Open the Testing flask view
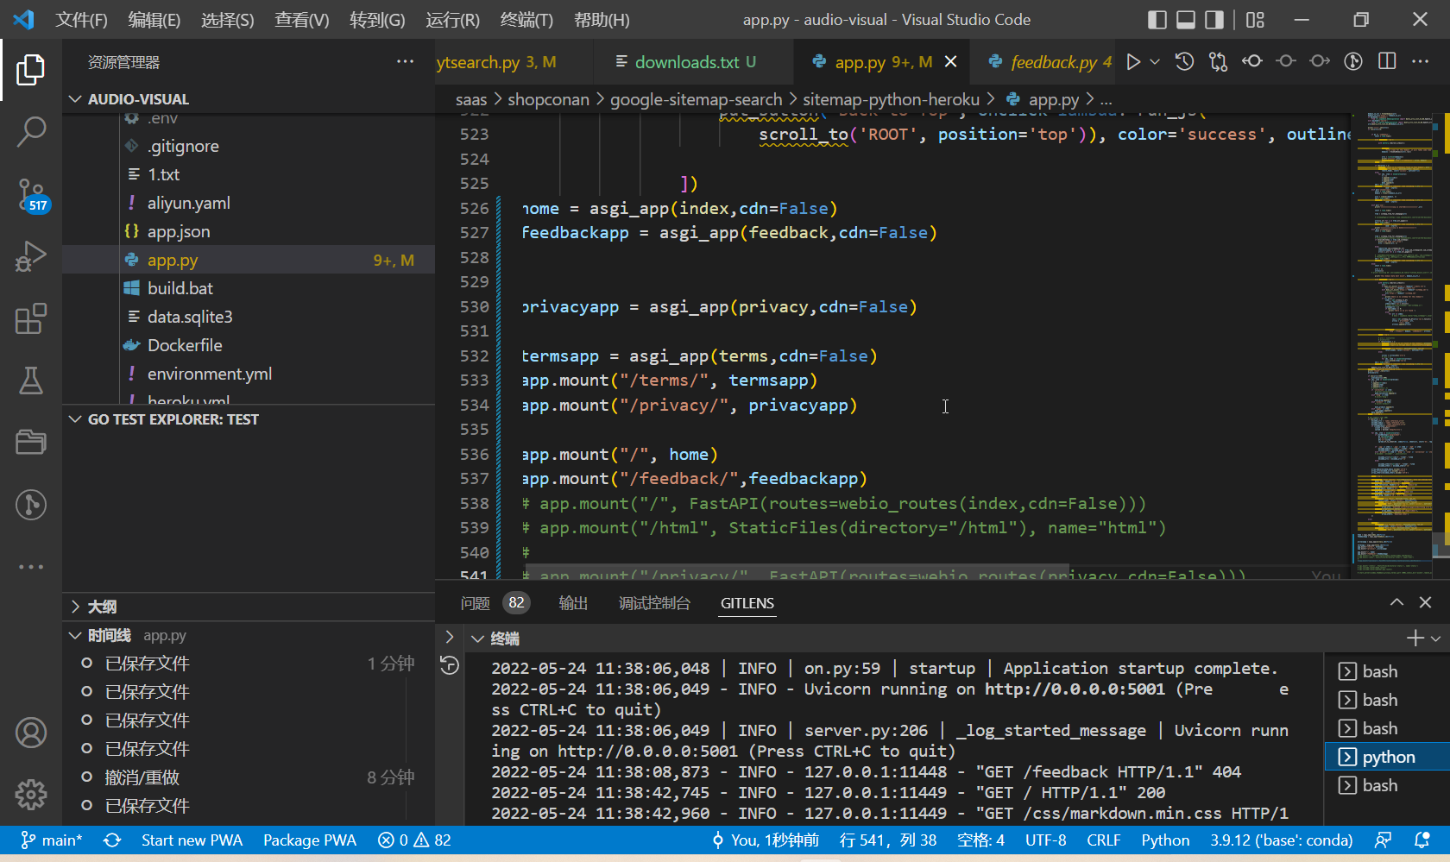 (31, 381)
